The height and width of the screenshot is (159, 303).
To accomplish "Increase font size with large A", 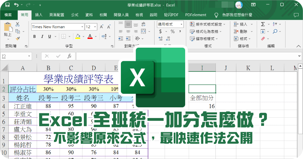I will [102, 27].
